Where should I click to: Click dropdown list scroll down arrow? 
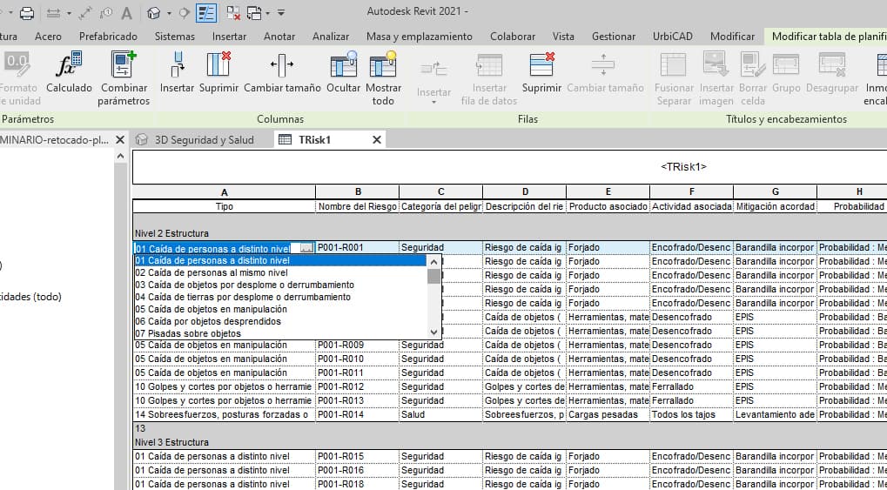[433, 332]
